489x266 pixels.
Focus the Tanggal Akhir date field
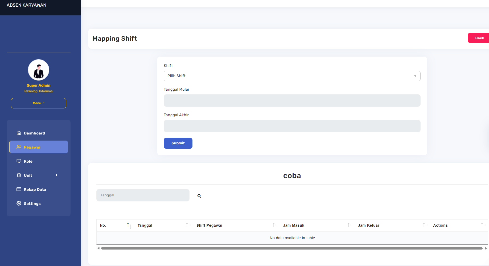292,126
